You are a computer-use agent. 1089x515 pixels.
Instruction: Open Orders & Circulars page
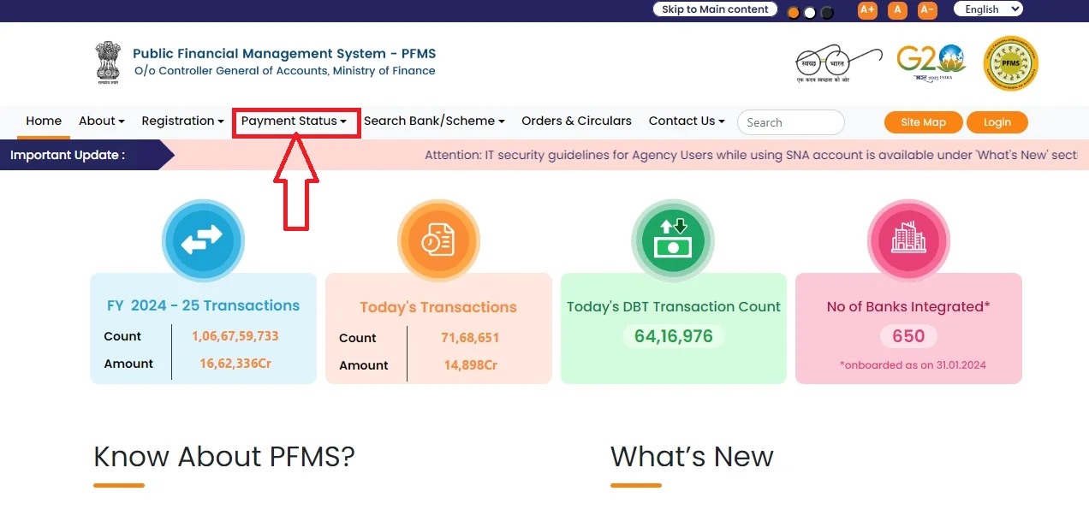click(576, 121)
